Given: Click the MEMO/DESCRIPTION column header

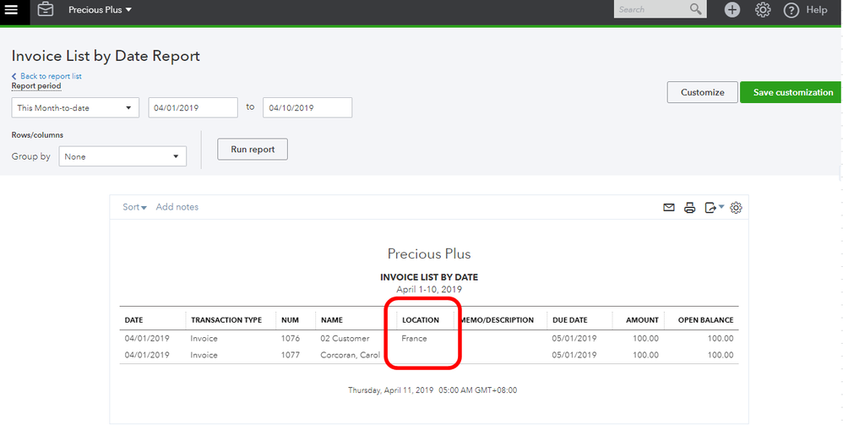Looking at the screenshot, I should [497, 320].
